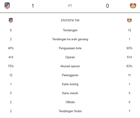Select the Tendangan stat row label
This screenshot has height=118, width=140.
pos(70,30)
